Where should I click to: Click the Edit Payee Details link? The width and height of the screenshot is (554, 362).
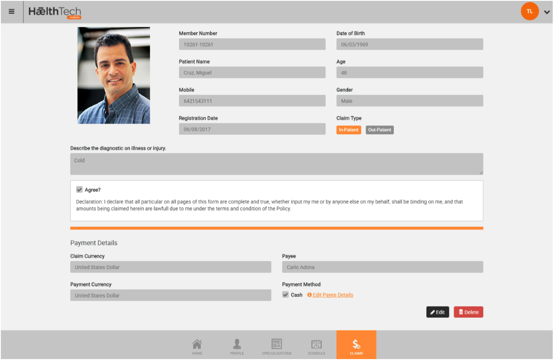point(333,295)
